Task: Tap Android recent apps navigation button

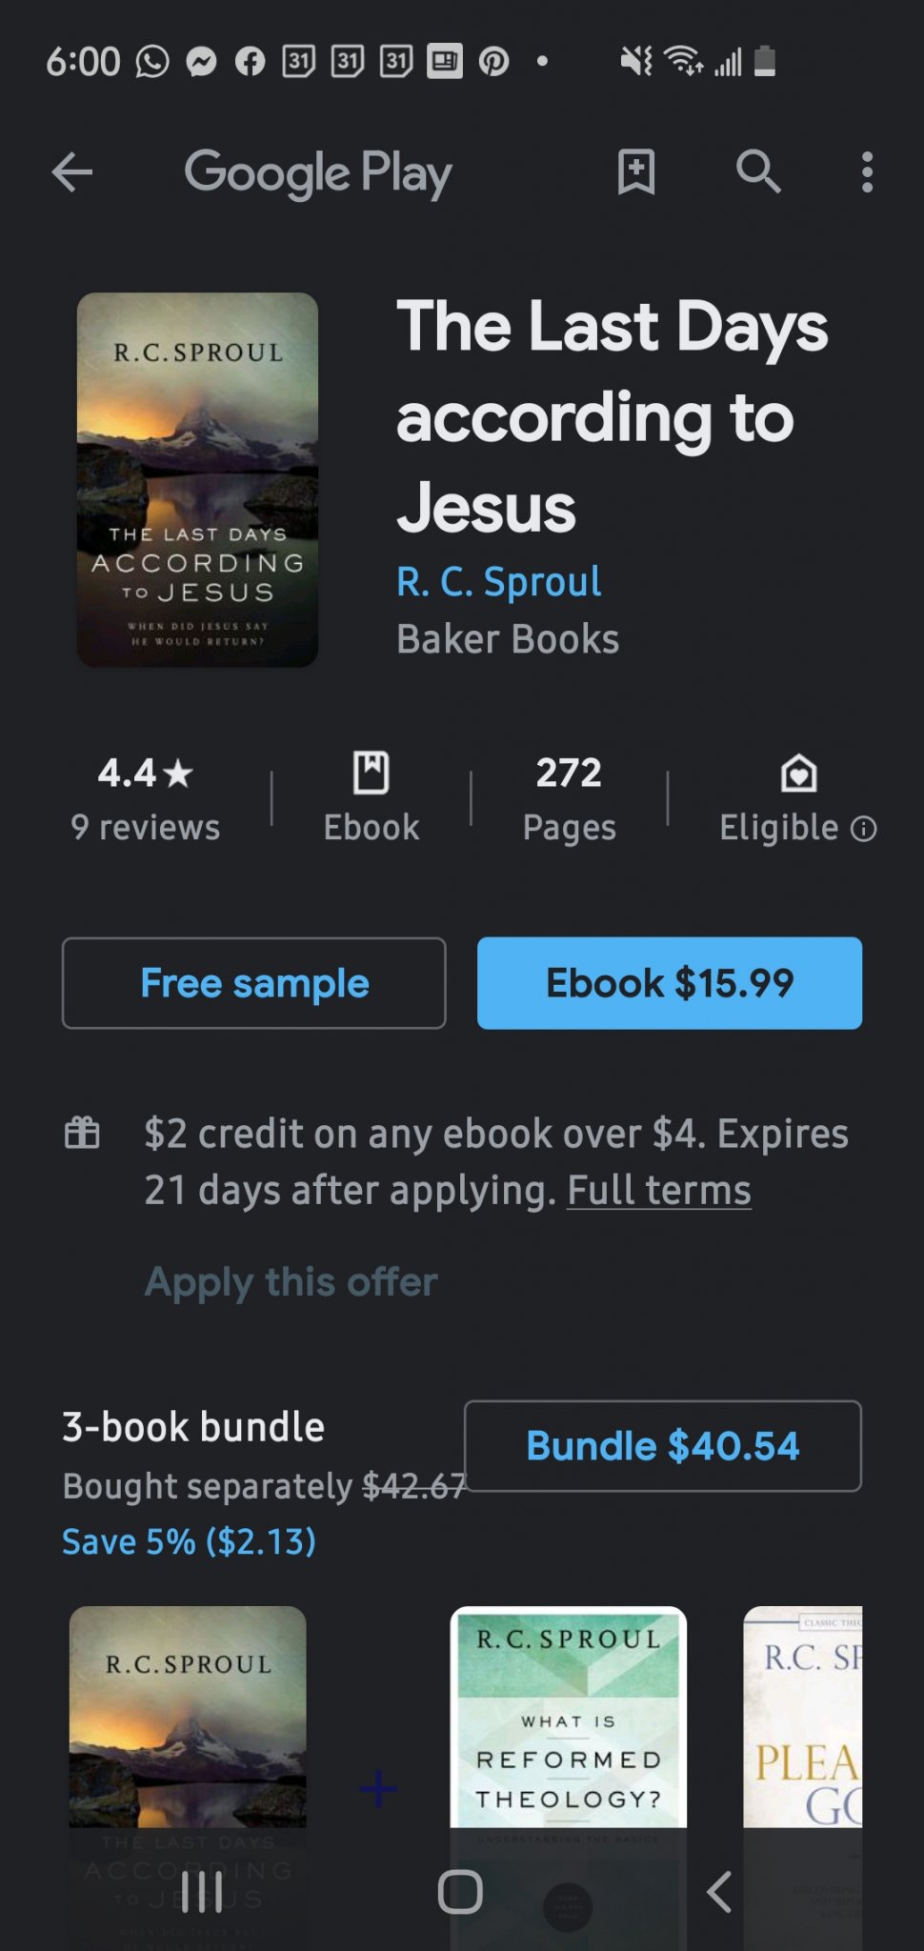Action: coord(202,1892)
